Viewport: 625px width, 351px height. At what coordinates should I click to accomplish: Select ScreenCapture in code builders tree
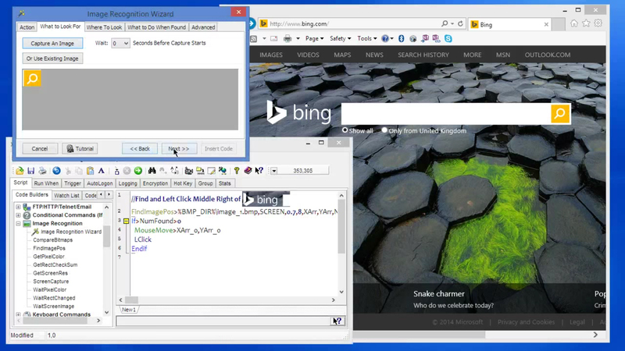[51, 282]
